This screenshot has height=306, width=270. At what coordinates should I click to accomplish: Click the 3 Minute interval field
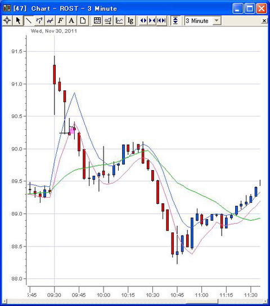199,21
